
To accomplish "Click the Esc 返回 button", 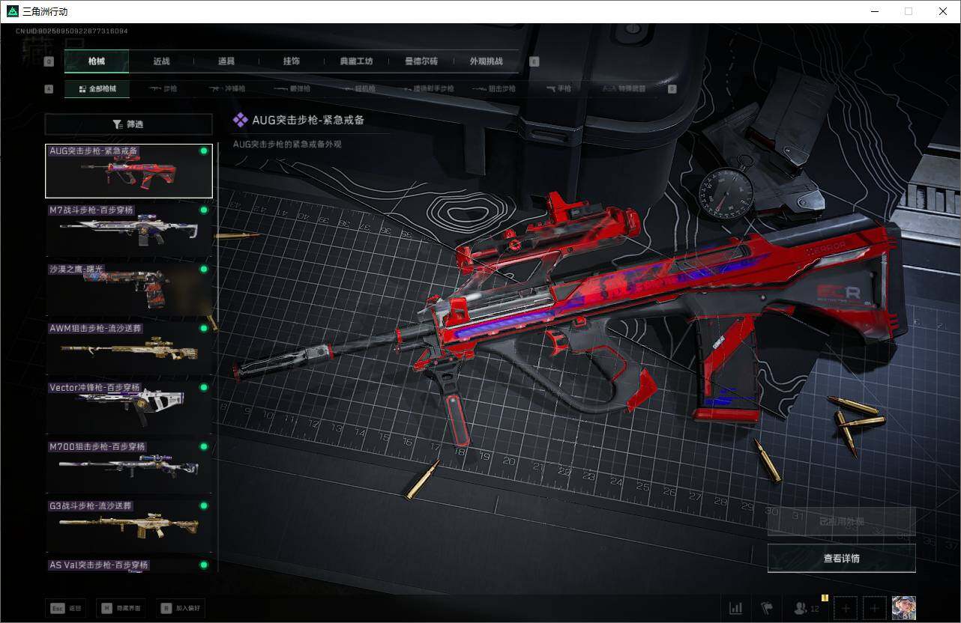I will [65, 608].
